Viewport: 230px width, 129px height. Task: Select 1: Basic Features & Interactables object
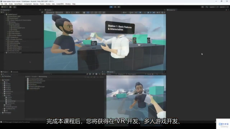(20, 20)
